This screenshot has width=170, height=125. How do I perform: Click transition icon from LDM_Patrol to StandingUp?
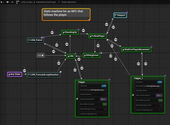pos(52,33)
